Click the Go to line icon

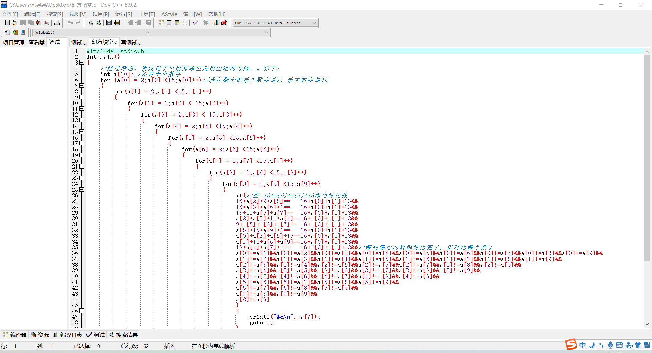[x=117, y=23]
